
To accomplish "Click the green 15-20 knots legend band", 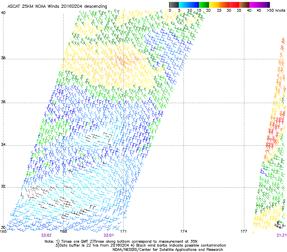I will click(x=204, y=5).
